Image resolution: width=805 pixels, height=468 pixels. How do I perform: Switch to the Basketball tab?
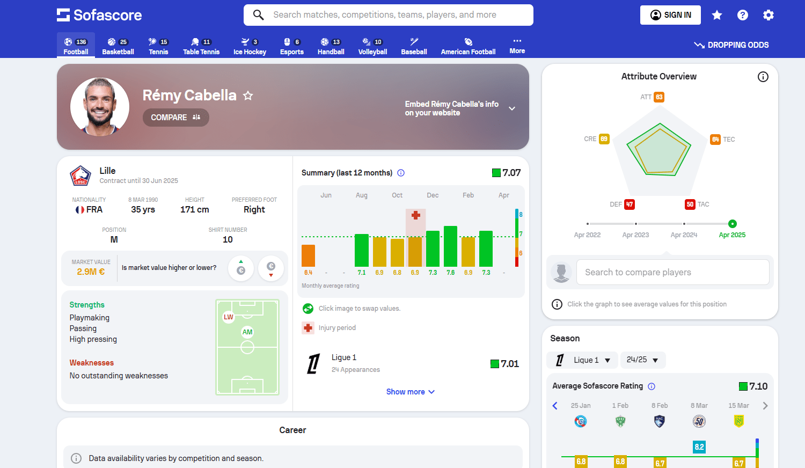118,46
